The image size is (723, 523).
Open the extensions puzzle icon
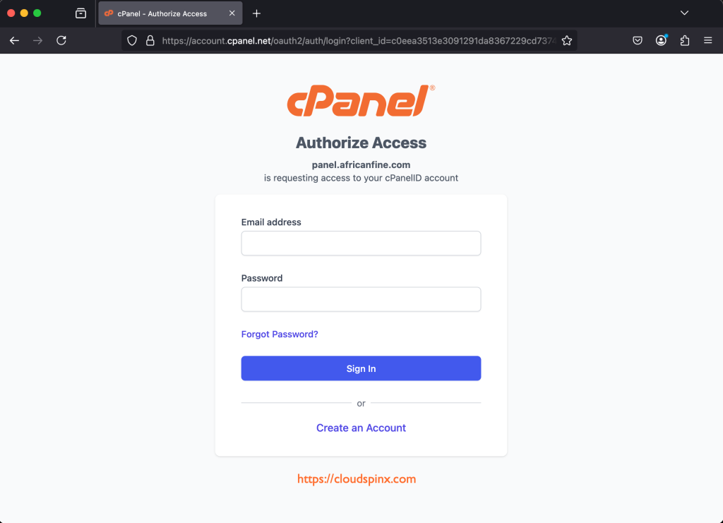pos(684,41)
